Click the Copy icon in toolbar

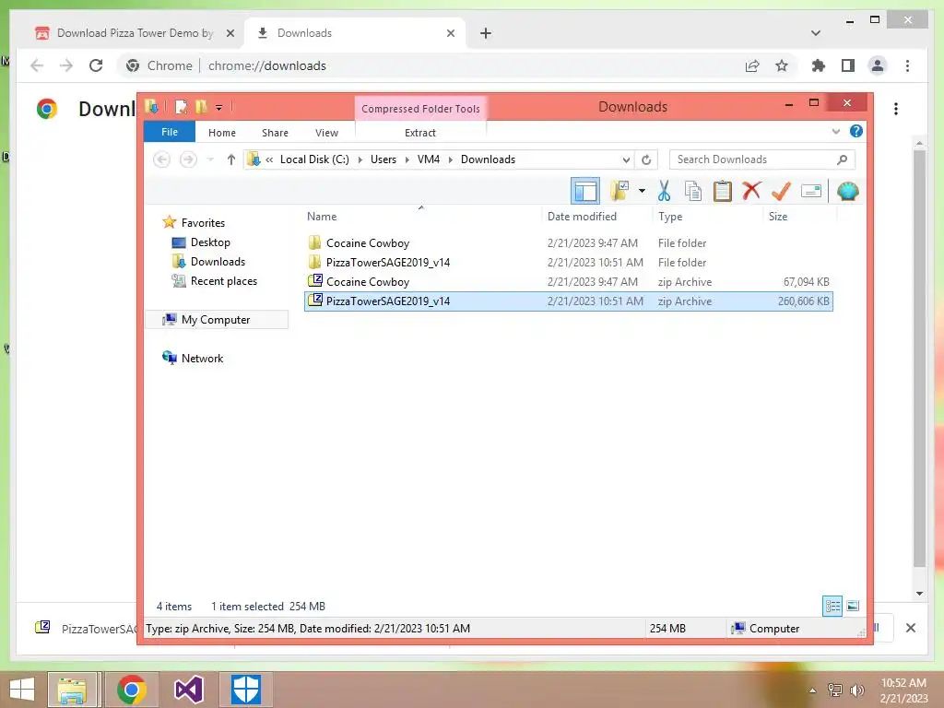click(693, 192)
